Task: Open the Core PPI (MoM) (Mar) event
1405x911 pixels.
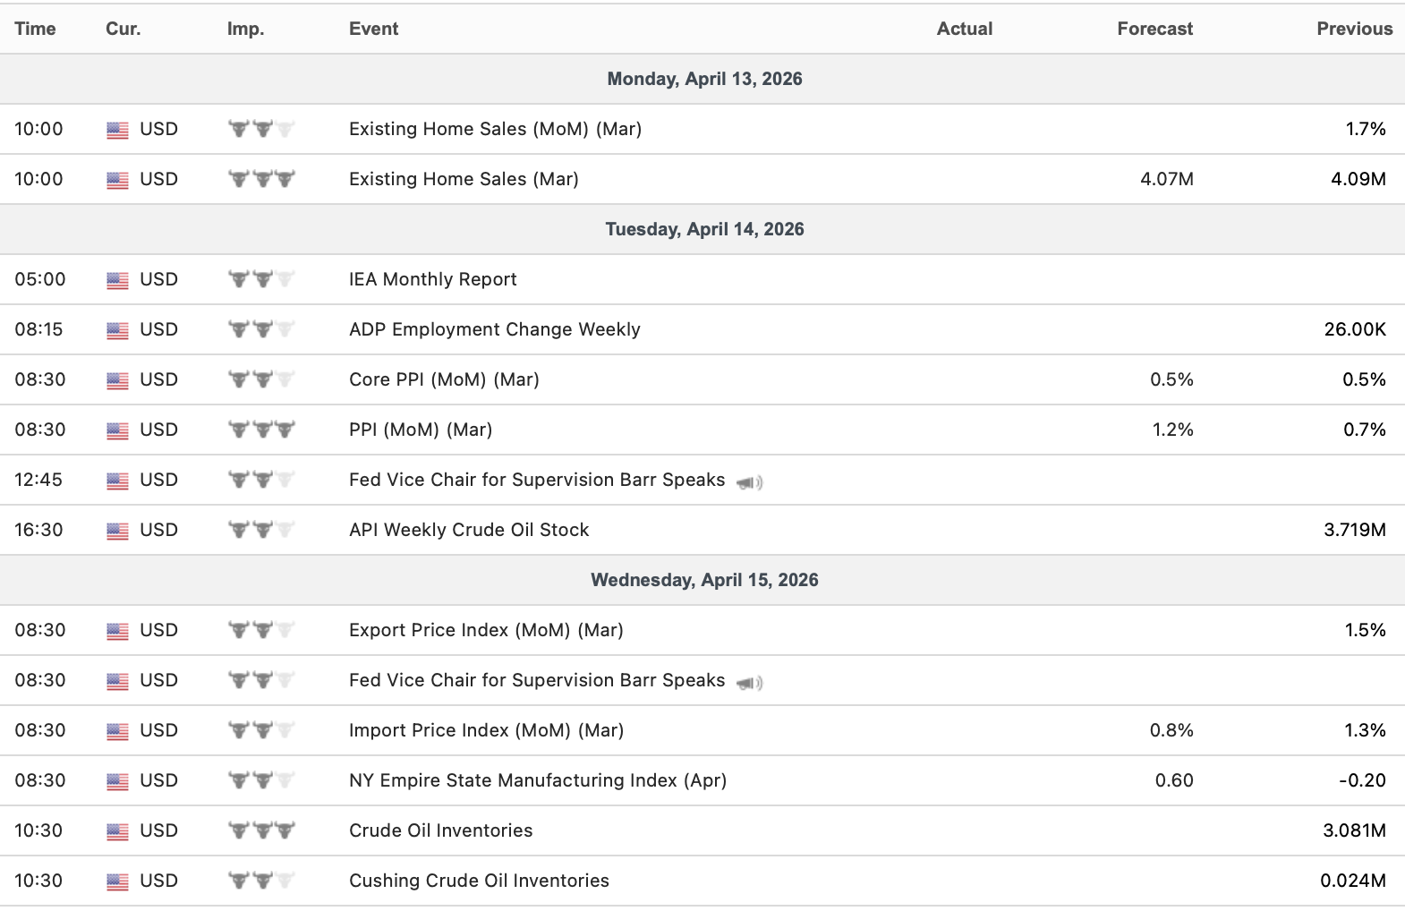Action: tap(444, 379)
